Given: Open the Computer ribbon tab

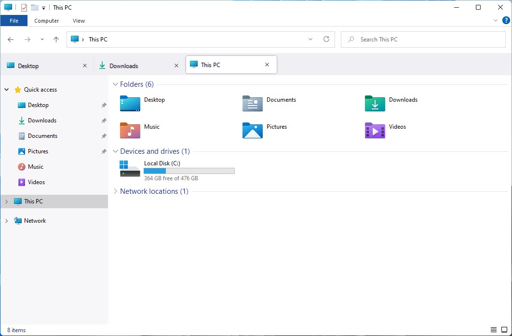Looking at the screenshot, I should click(x=46, y=20).
